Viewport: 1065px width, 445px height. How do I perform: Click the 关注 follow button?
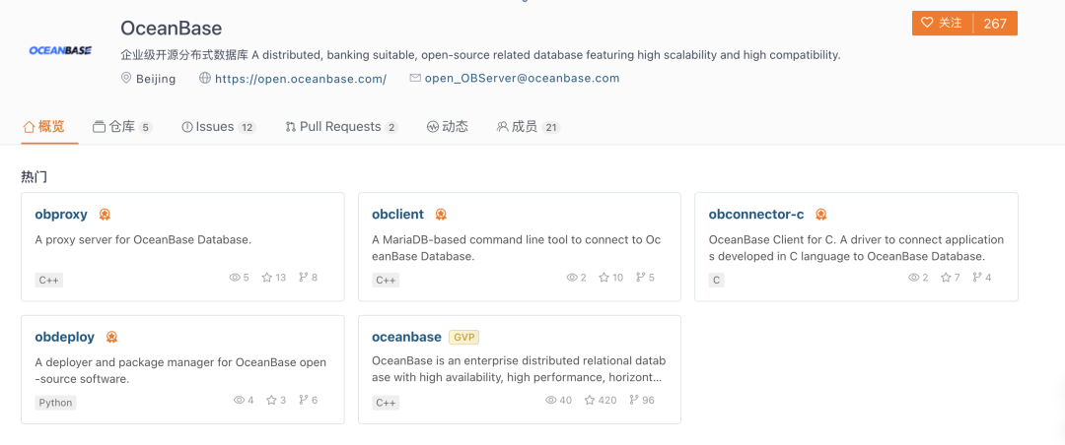(942, 23)
